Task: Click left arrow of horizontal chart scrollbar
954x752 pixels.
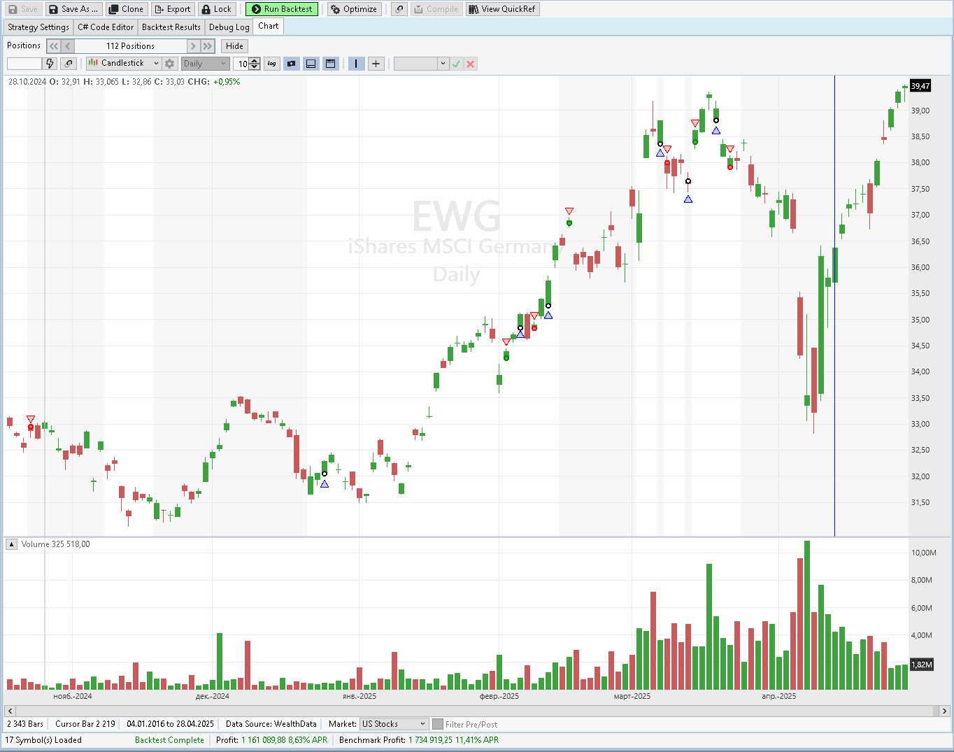Action: 9,711
